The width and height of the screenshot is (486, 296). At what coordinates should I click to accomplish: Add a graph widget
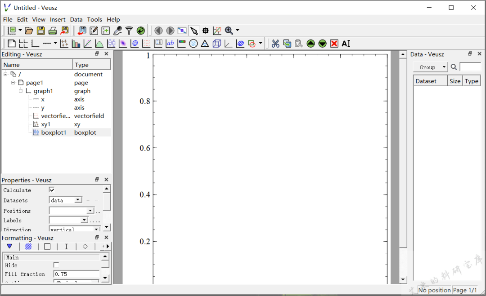pos(35,44)
